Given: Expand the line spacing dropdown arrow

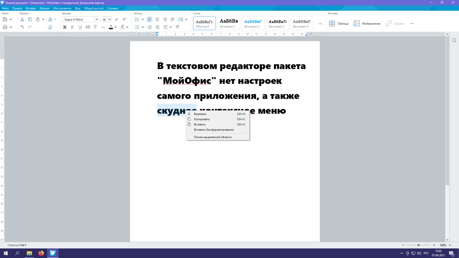Looking at the screenshot, I should click(x=186, y=19).
